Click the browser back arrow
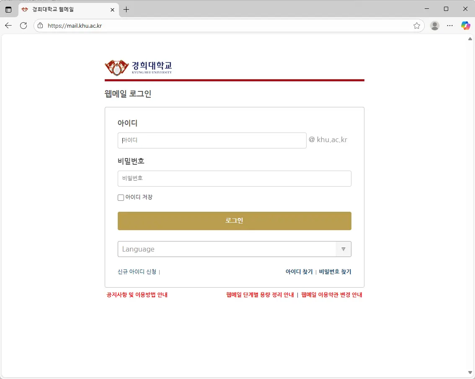This screenshot has height=379, width=475. [x=8, y=26]
